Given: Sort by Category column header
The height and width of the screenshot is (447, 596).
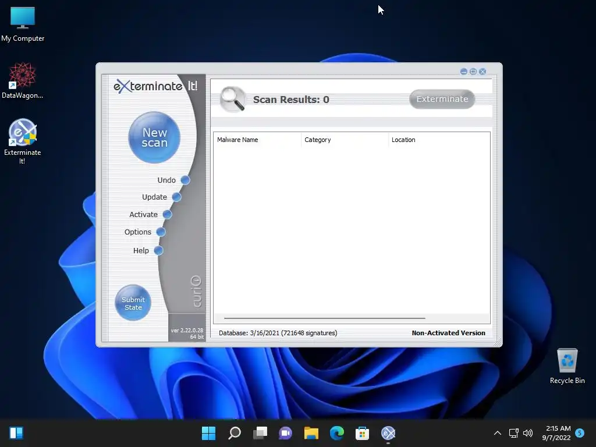Looking at the screenshot, I should click(x=345, y=140).
